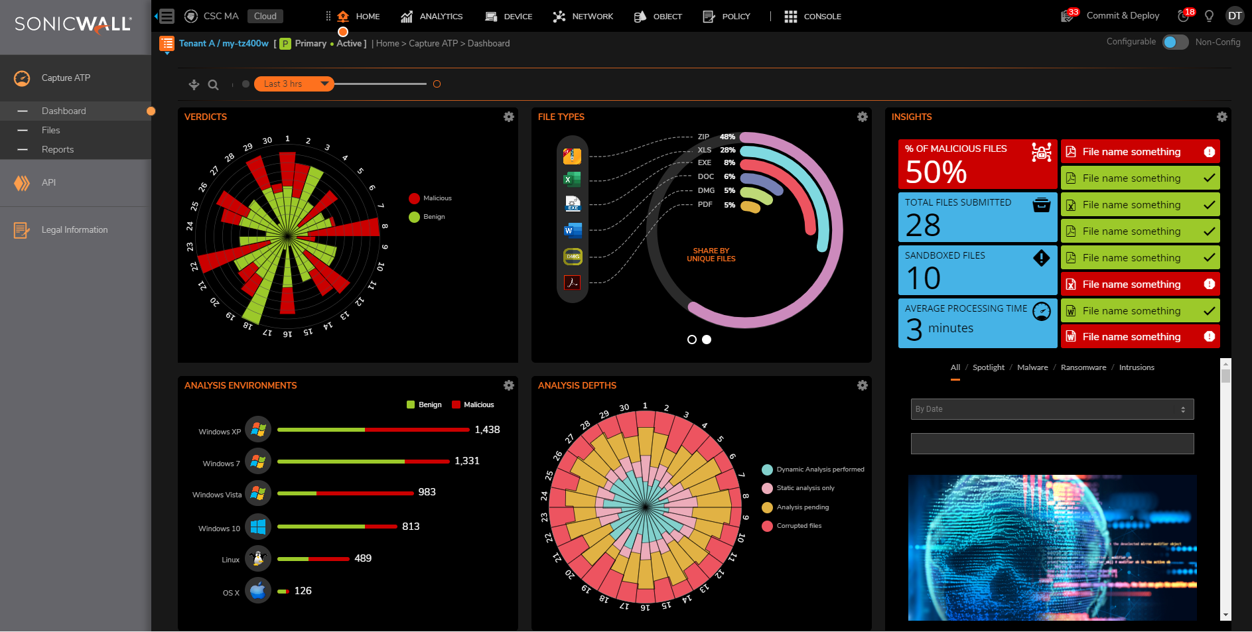Switch to the Ransomware insights tab
The image size is (1252, 632).
(x=1083, y=367)
